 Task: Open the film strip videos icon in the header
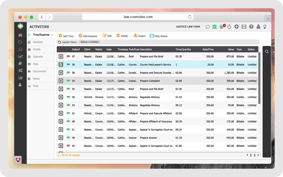(244, 27)
